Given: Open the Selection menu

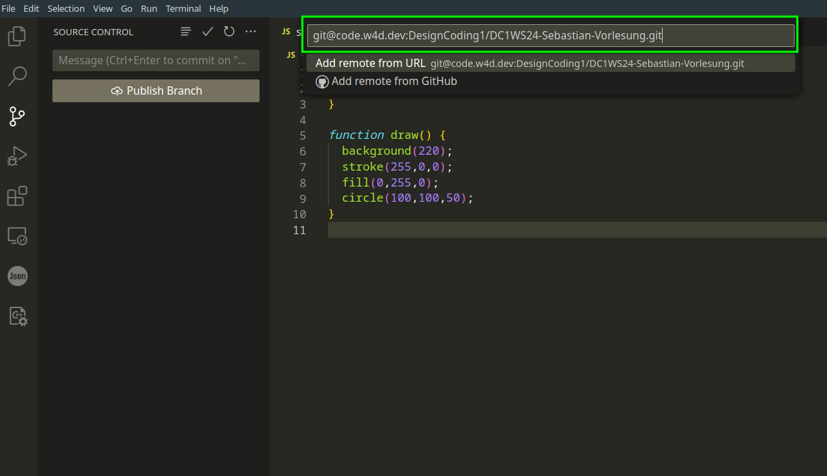Looking at the screenshot, I should [x=66, y=9].
